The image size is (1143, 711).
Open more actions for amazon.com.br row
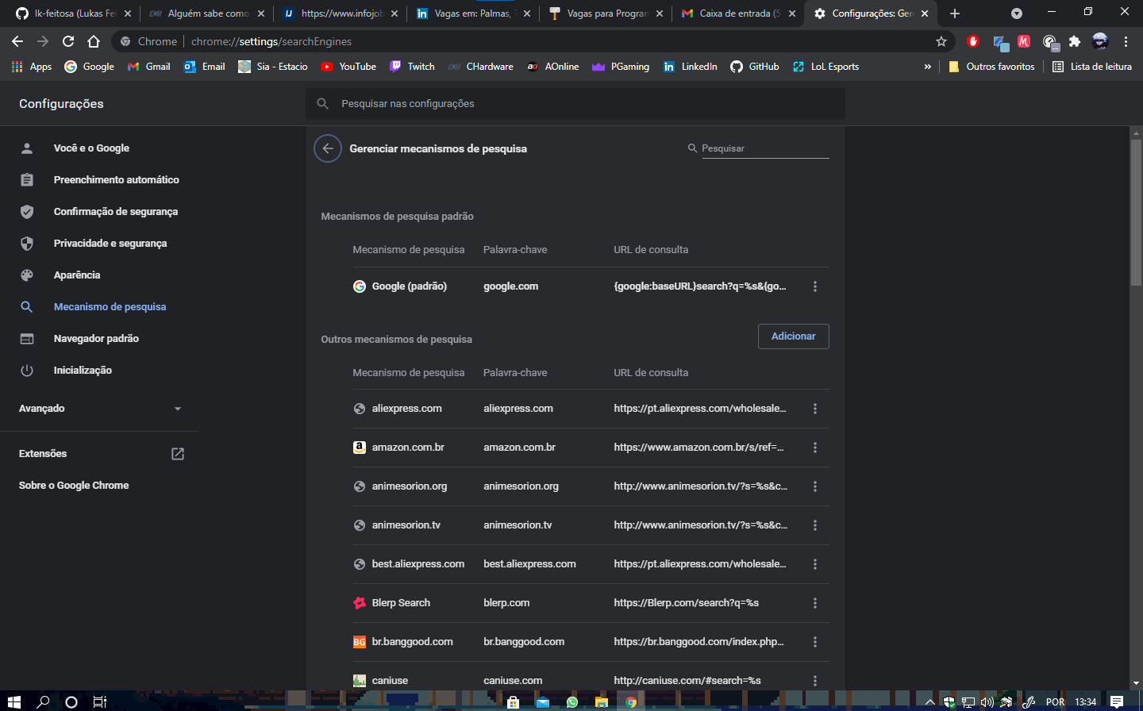[815, 448]
